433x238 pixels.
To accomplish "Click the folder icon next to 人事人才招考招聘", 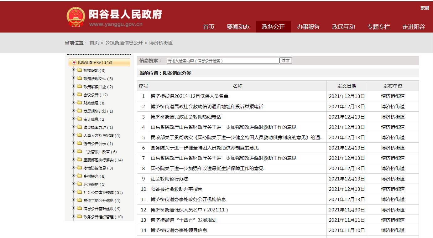I will 80,135.
